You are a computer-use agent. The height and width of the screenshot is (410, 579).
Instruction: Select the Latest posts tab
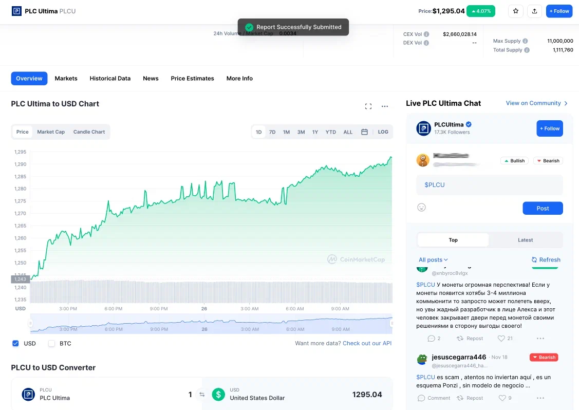click(525, 240)
